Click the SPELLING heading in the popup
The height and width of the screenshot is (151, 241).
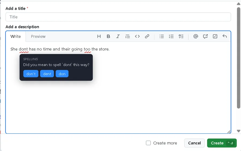[31, 59]
